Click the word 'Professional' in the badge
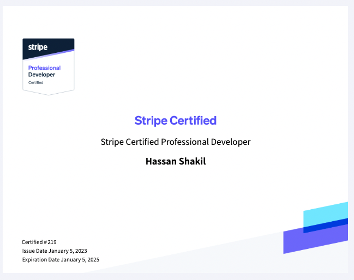The height and width of the screenshot is (280, 354). pos(45,68)
